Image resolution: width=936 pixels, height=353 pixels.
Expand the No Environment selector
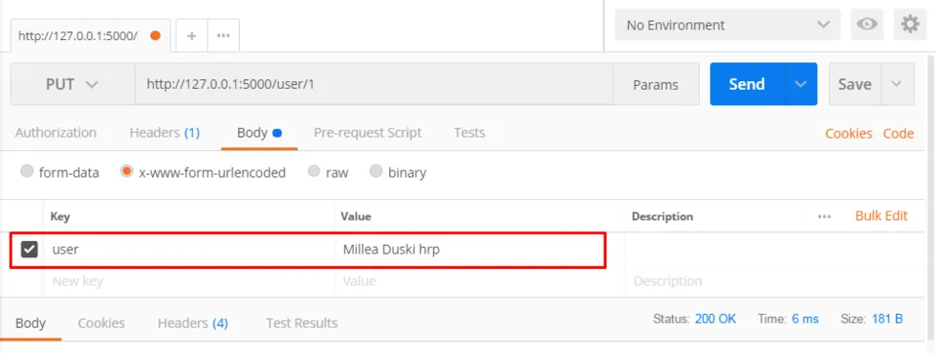[x=727, y=25]
